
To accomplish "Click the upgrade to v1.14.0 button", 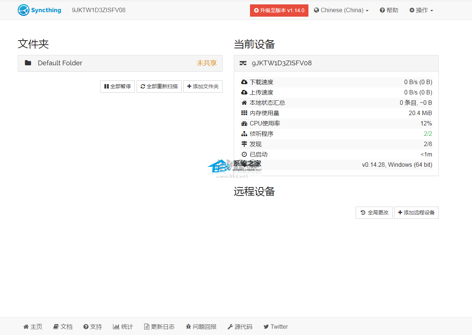I will [x=279, y=10].
